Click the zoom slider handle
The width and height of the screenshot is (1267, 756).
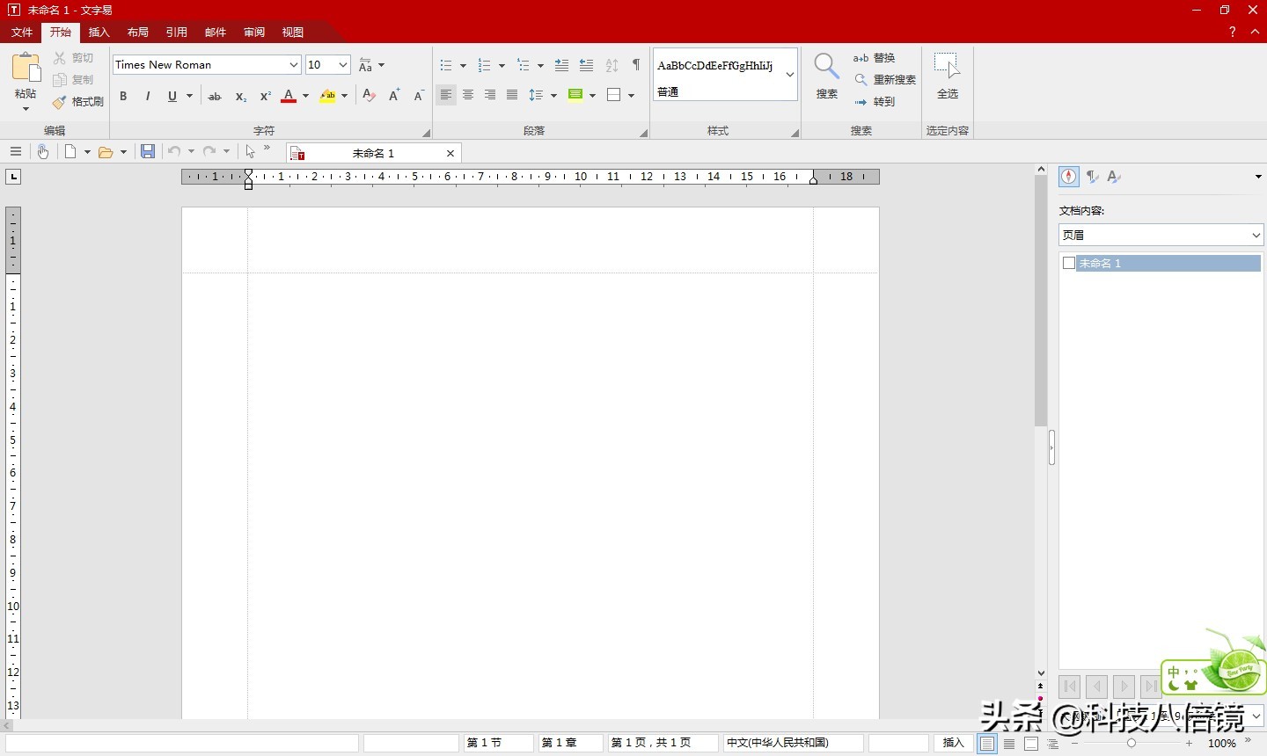[x=1132, y=744]
